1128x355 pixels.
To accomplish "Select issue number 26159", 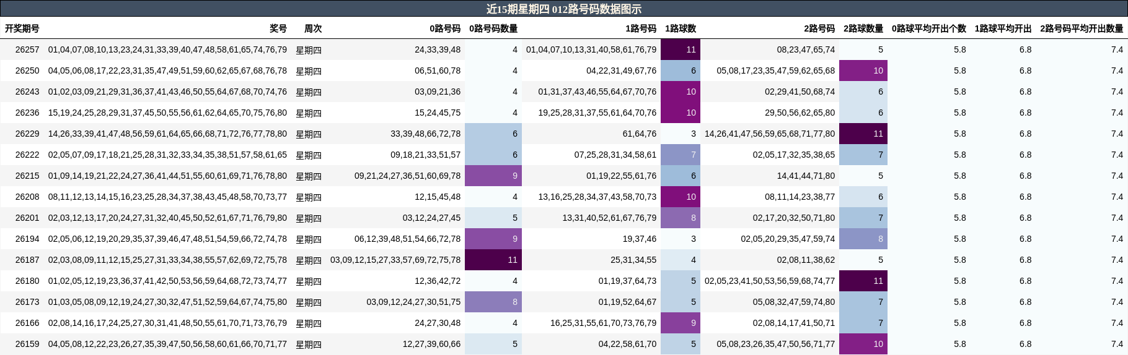I will tap(27, 344).
